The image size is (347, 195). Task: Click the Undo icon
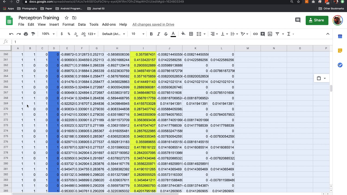[11, 34]
